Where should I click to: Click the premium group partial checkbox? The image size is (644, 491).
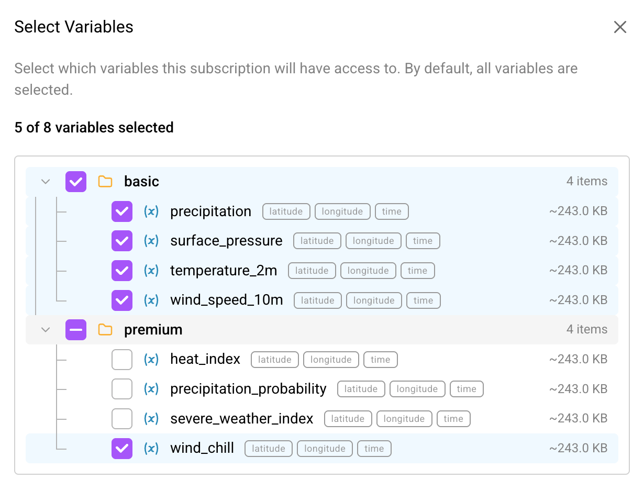point(76,330)
